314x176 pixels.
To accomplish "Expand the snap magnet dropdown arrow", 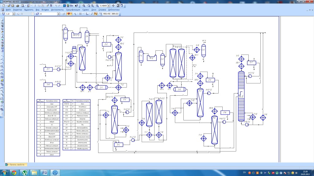I will tap(71, 14).
